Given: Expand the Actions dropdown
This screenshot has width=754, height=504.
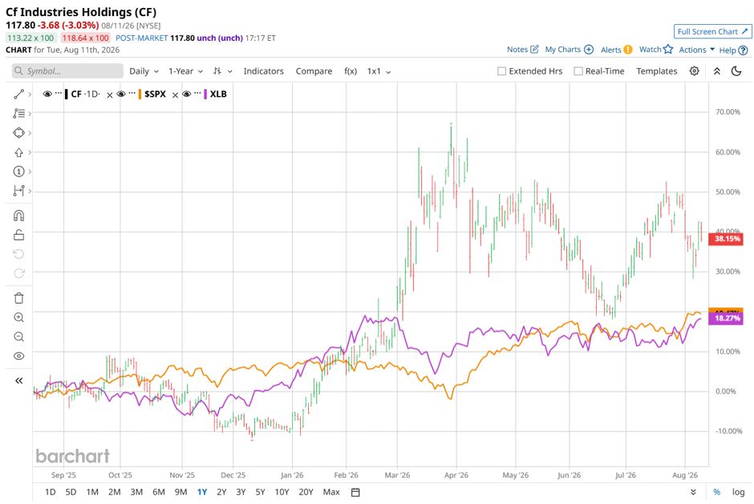Looking at the screenshot, I should tap(697, 50).
